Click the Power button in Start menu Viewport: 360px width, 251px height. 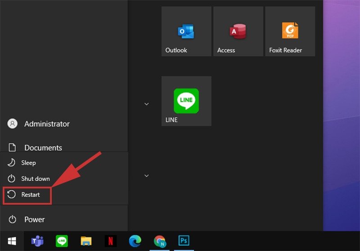(34, 220)
